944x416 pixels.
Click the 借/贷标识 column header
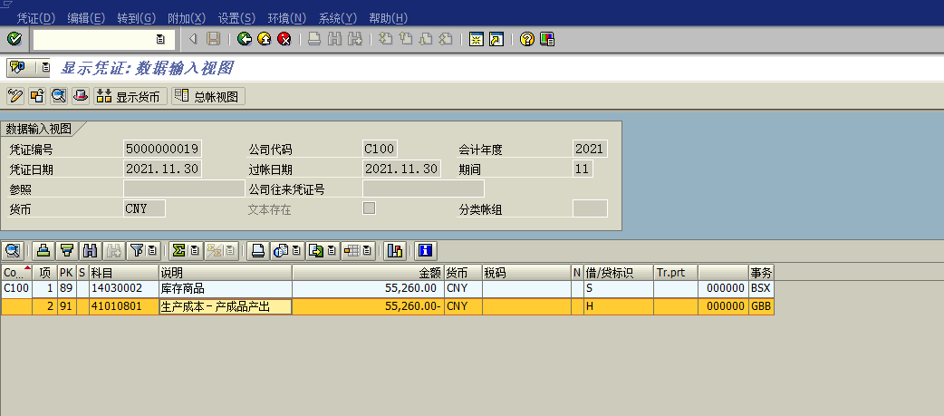pyautogui.click(x=618, y=272)
